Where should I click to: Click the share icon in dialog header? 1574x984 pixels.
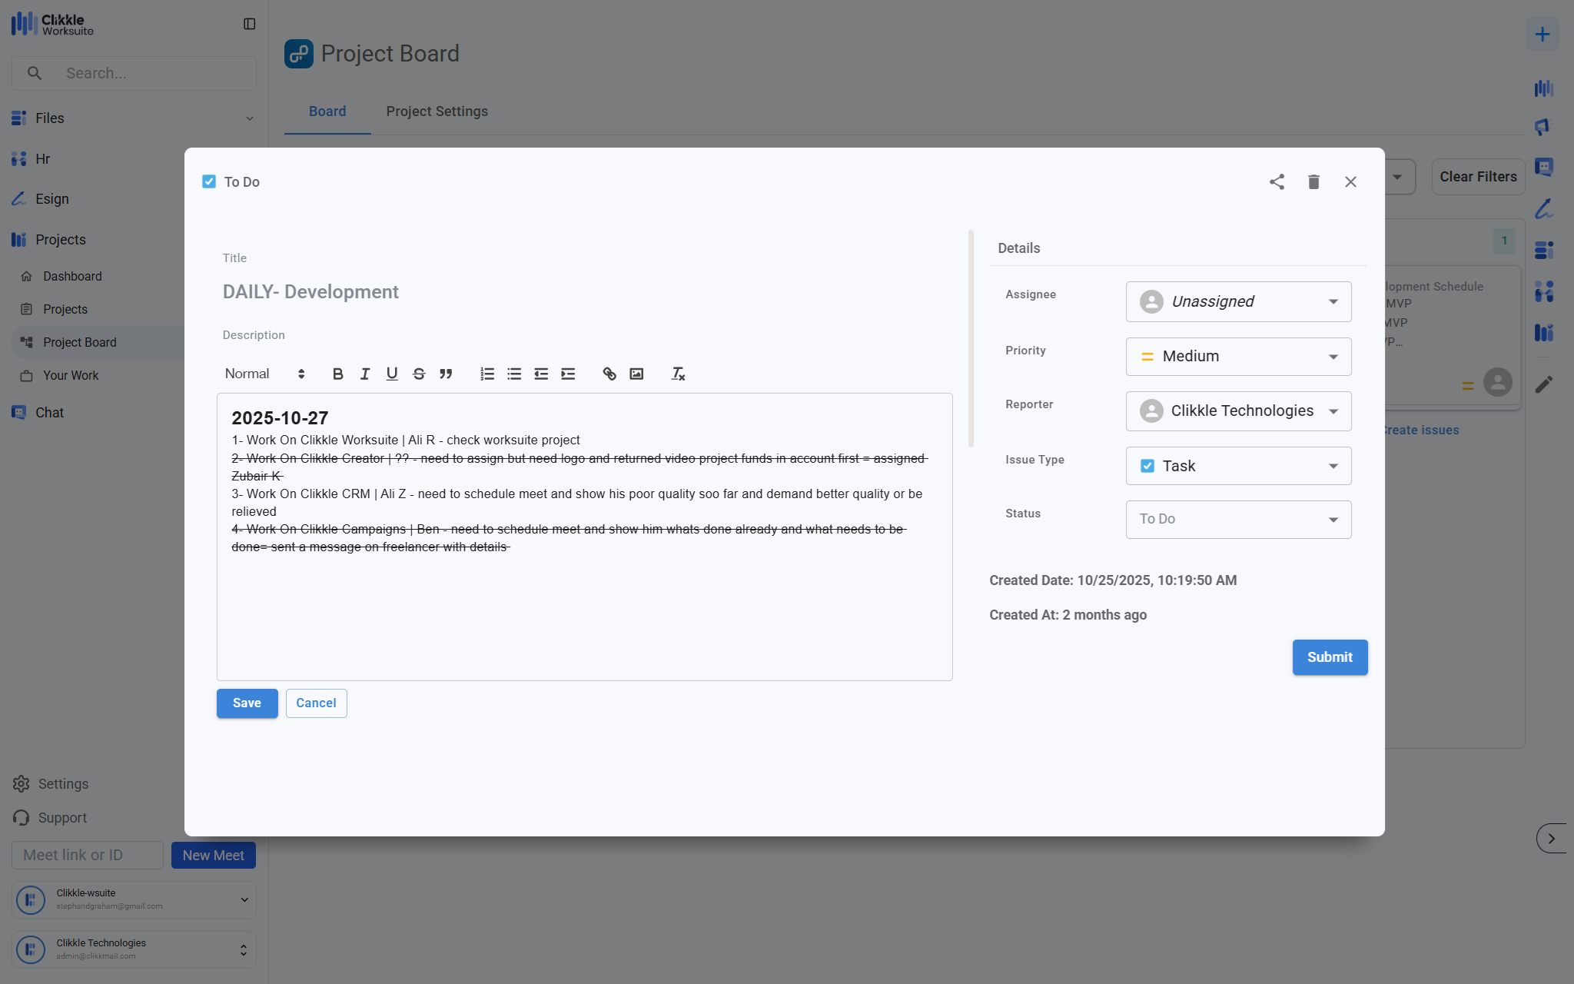(x=1277, y=182)
